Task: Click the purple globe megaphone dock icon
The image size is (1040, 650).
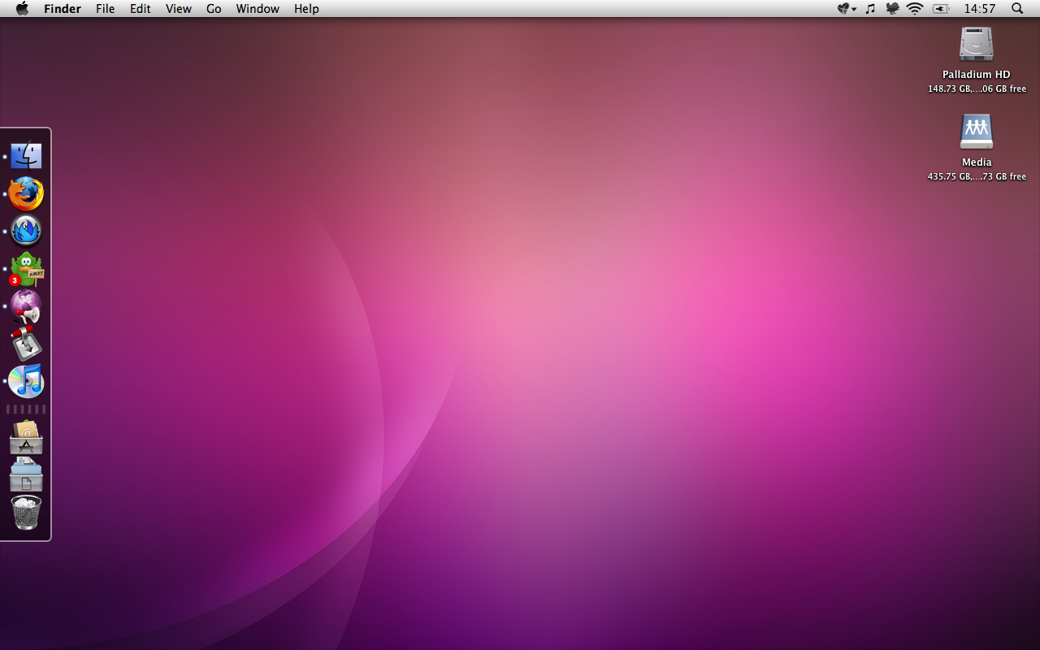Action: click(26, 306)
